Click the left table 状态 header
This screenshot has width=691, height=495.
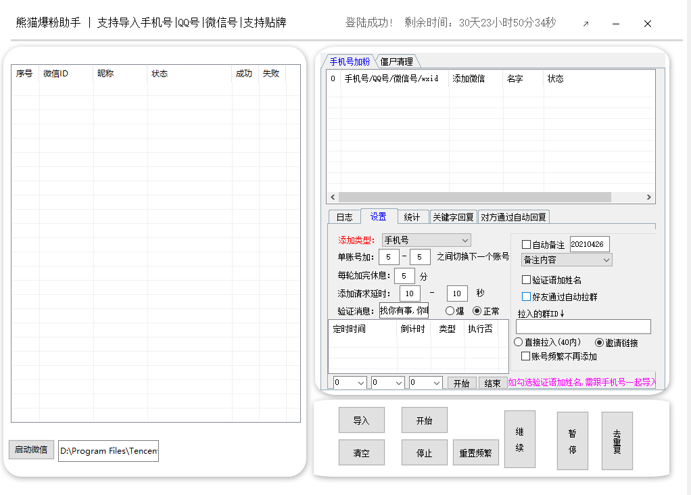point(189,74)
